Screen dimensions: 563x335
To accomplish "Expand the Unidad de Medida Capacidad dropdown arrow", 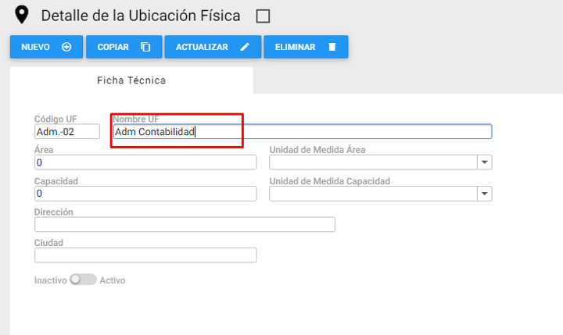I will (484, 194).
